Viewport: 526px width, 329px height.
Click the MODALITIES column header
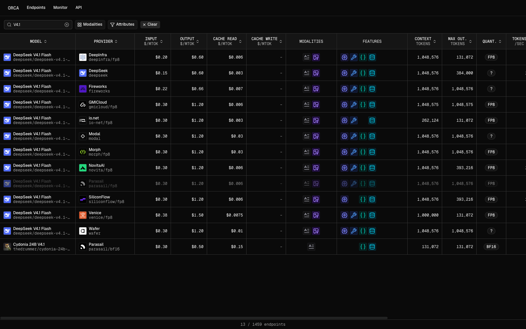311,41
